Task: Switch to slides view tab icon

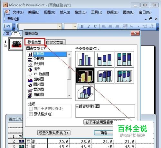Action: (x=15, y=34)
